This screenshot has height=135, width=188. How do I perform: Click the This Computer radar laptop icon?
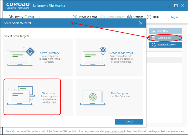point(93,98)
